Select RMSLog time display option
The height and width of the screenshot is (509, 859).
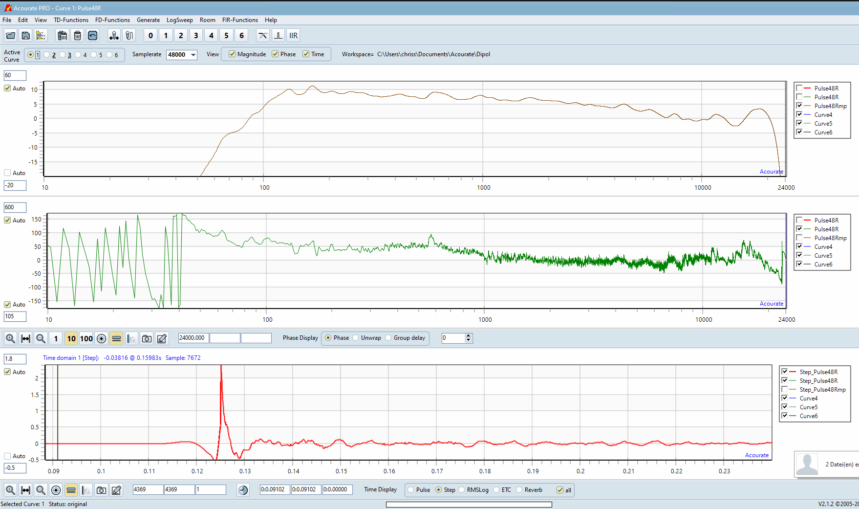click(462, 490)
